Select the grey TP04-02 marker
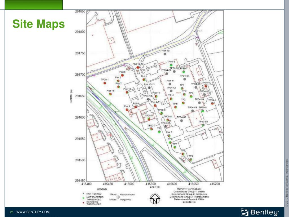Image resolution: width=289 pixels, height=217 pixels. click(x=181, y=120)
